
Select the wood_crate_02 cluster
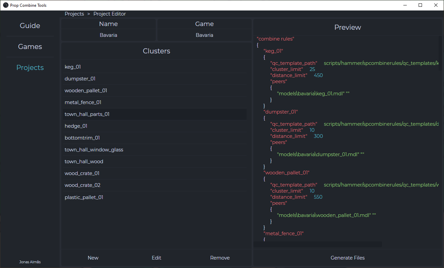click(154, 185)
